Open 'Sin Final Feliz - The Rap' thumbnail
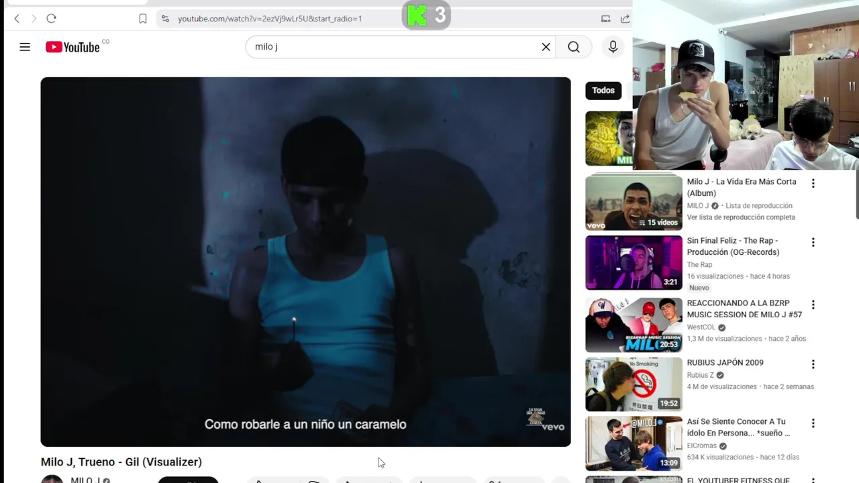The height and width of the screenshot is (483, 859). [x=634, y=262]
